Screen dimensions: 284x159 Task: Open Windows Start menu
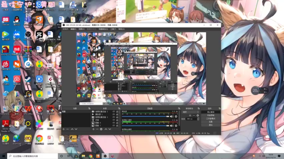click(x=4, y=156)
